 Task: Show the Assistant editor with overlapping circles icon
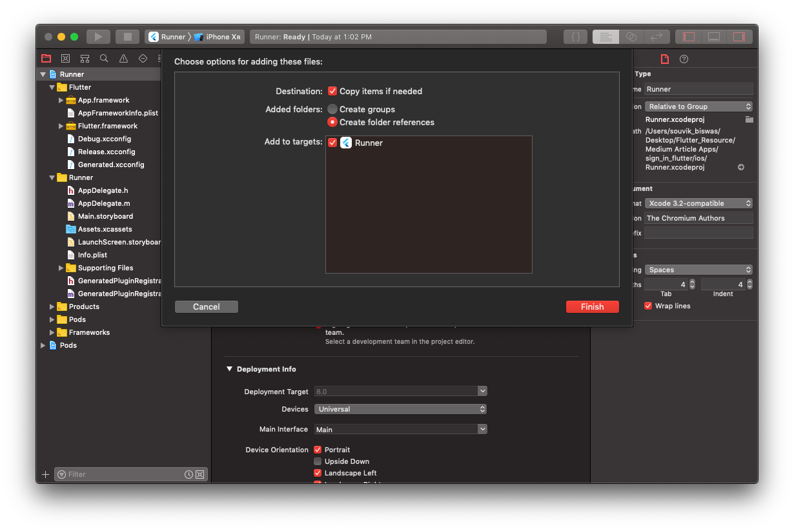click(631, 37)
